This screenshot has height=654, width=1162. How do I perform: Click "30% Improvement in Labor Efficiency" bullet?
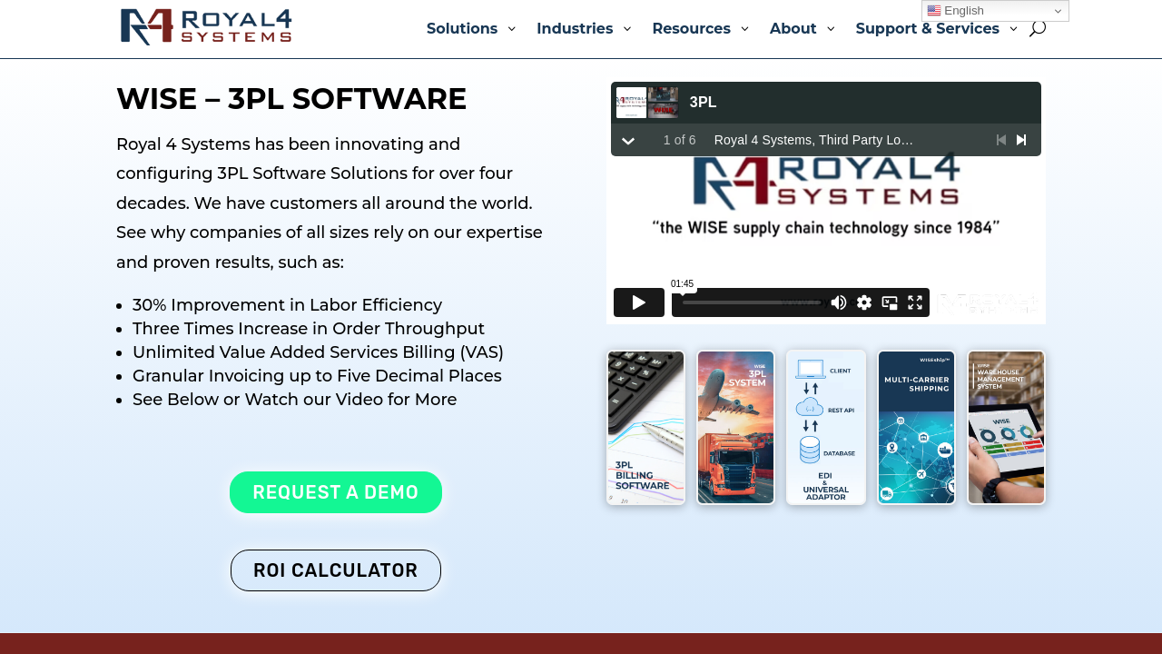point(287,305)
